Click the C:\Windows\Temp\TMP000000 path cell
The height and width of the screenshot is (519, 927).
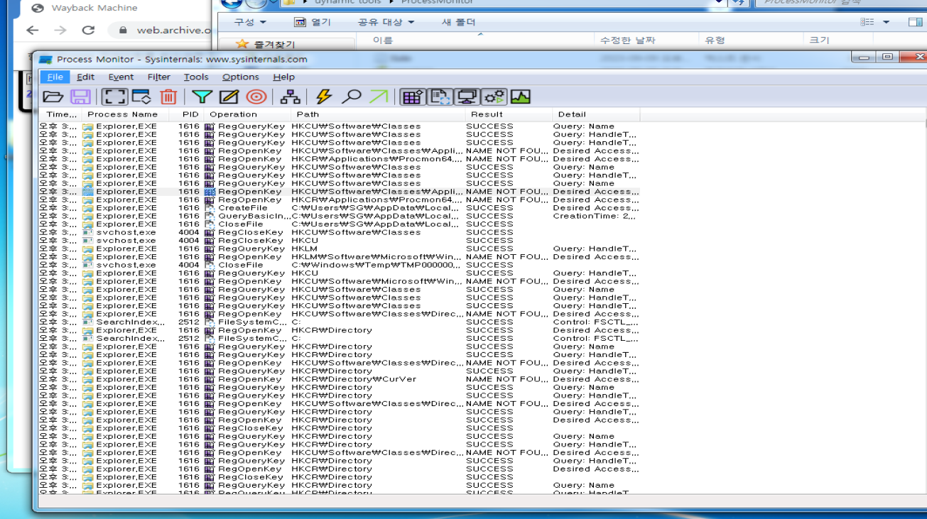pos(376,265)
